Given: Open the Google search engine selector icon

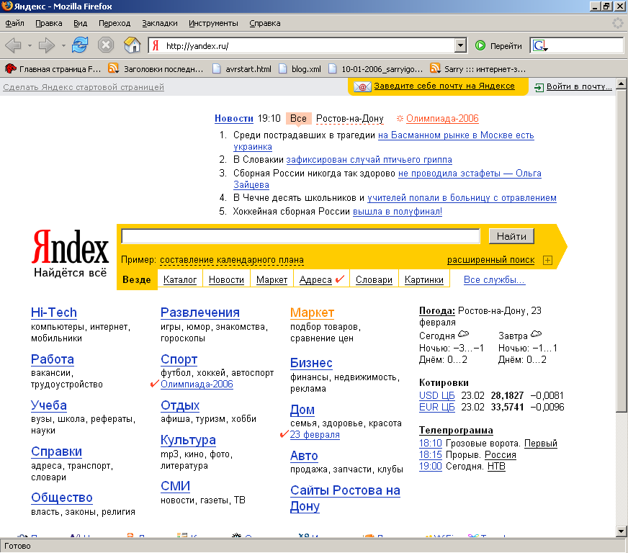Looking at the screenshot, I should pyautogui.click(x=540, y=45).
